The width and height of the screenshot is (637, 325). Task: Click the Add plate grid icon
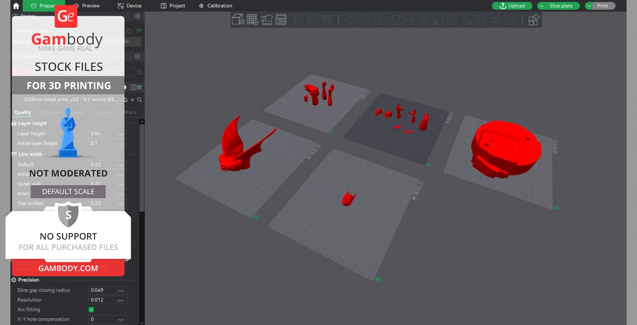pos(252,19)
